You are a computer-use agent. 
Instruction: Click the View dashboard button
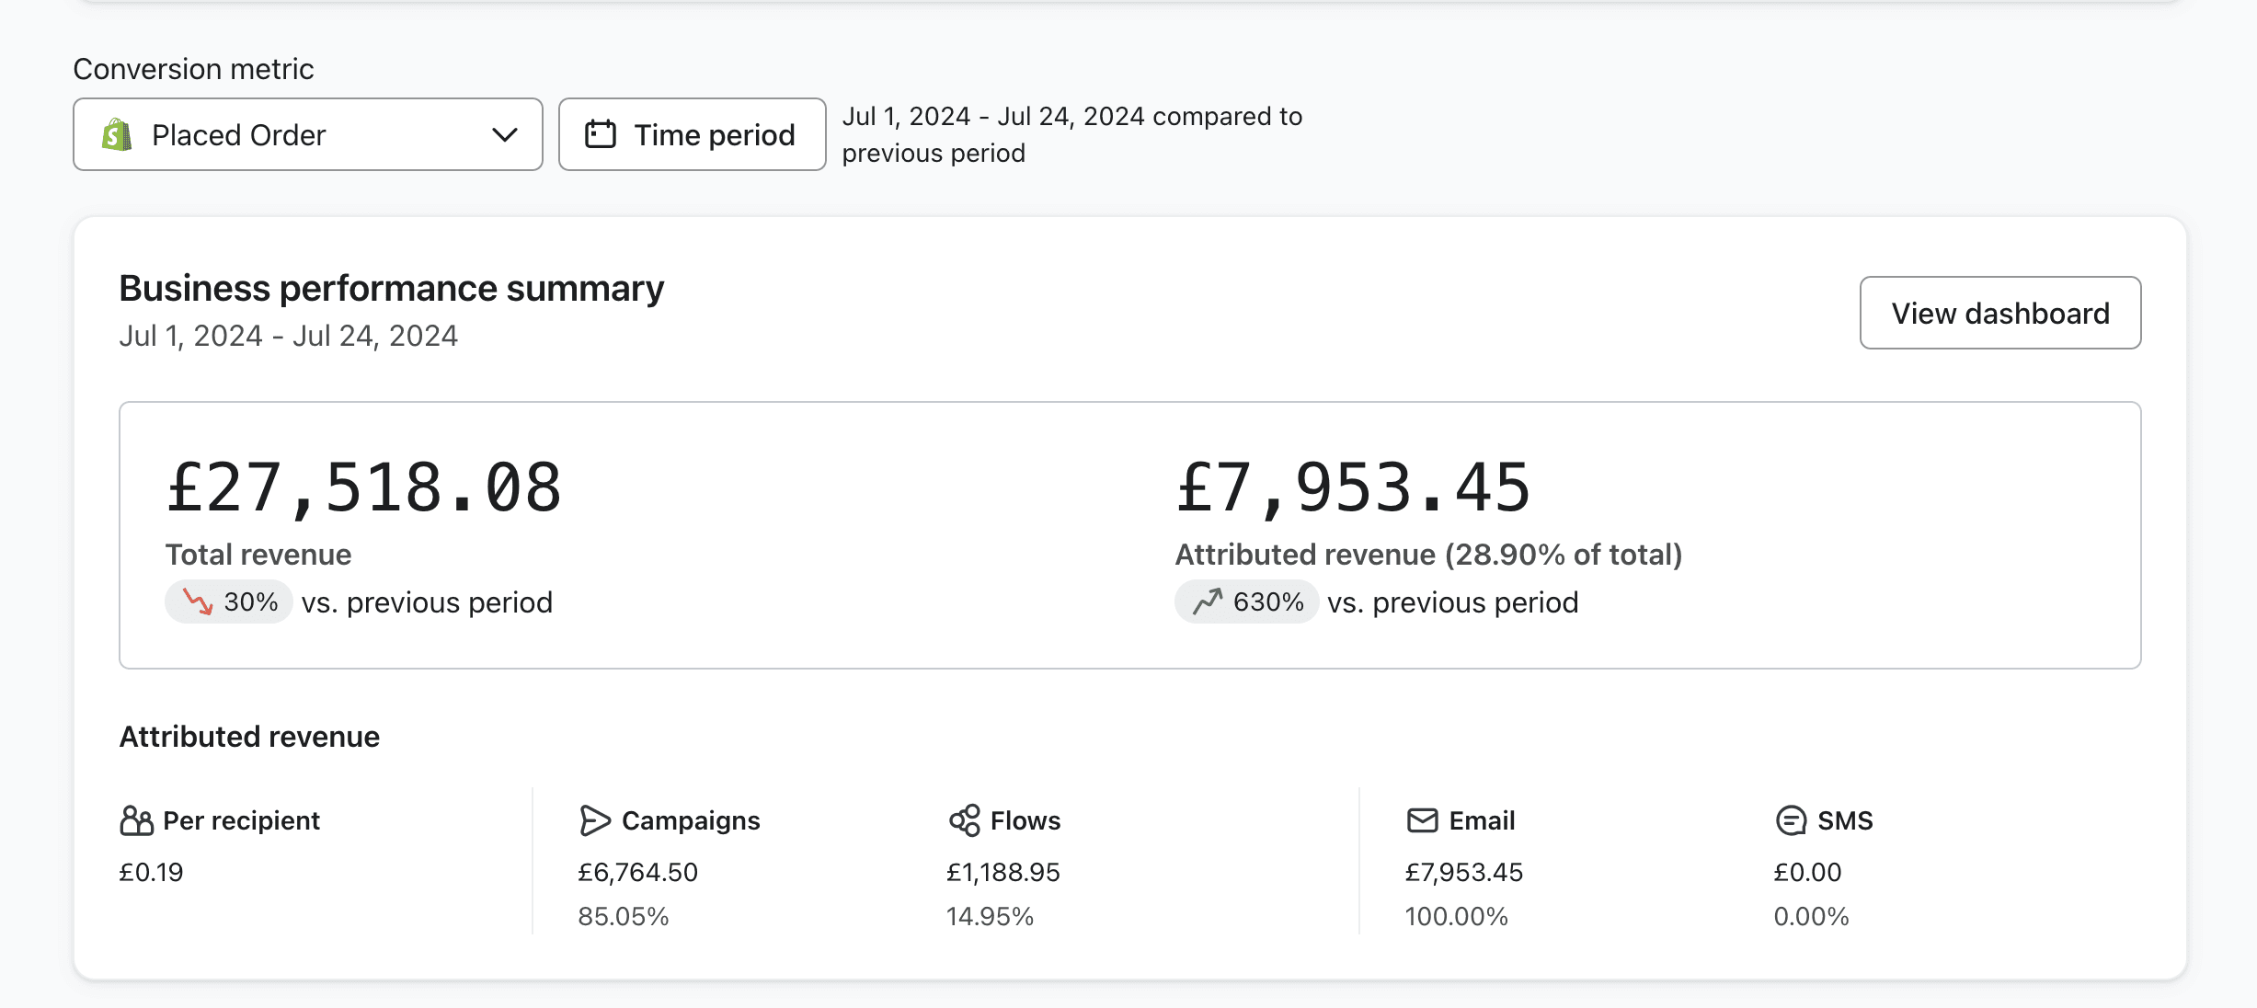pos(1999,313)
